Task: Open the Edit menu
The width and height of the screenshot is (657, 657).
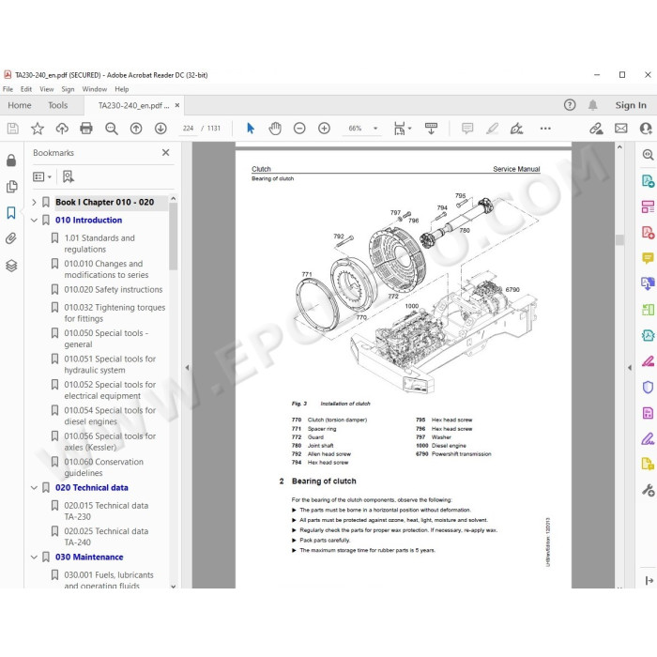Action: click(26, 89)
